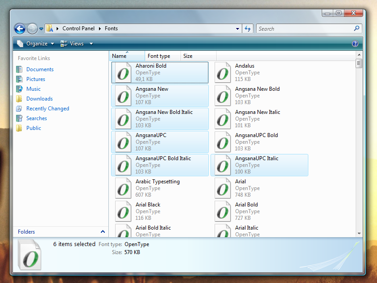Open the Organize menu
Image resolution: width=377 pixels, height=283 pixels.
pyautogui.click(x=36, y=44)
